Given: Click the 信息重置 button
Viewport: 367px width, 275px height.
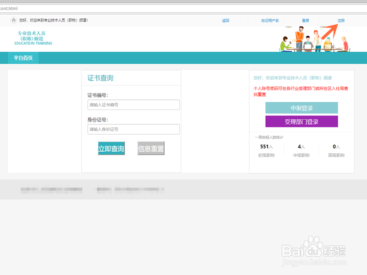Looking at the screenshot, I should pos(151,148).
